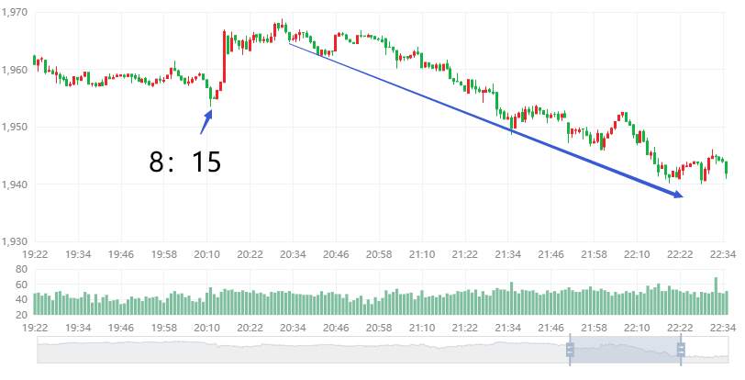Screen dimensions: 745x380
Task: Click the small blue arrow above the 8:15 label
Action: (206, 122)
